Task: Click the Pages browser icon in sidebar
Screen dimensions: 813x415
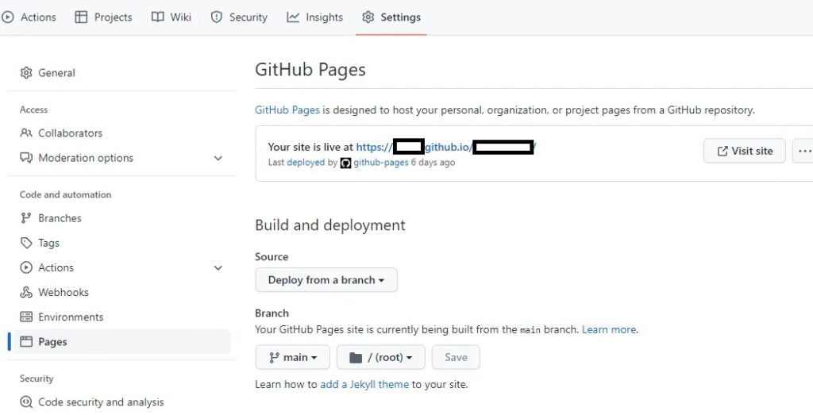Action: [x=26, y=341]
